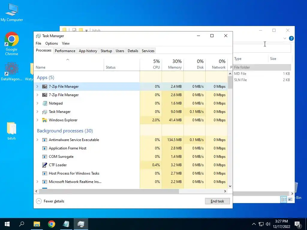Image resolution: width=307 pixels, height=230 pixels.
Task: Expand the File Explorer ribbon chevron
Action: coord(285,38)
